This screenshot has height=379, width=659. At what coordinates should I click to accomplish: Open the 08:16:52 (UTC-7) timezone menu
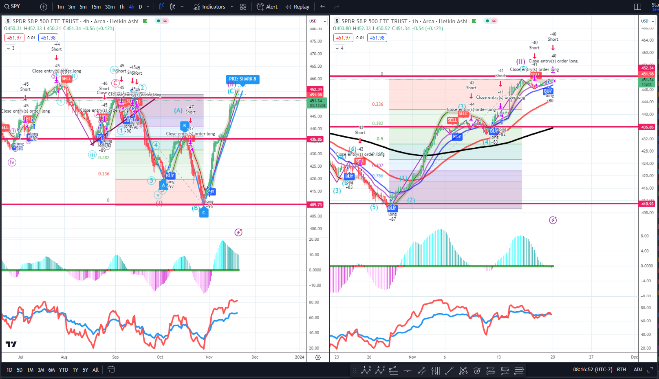tap(593, 370)
